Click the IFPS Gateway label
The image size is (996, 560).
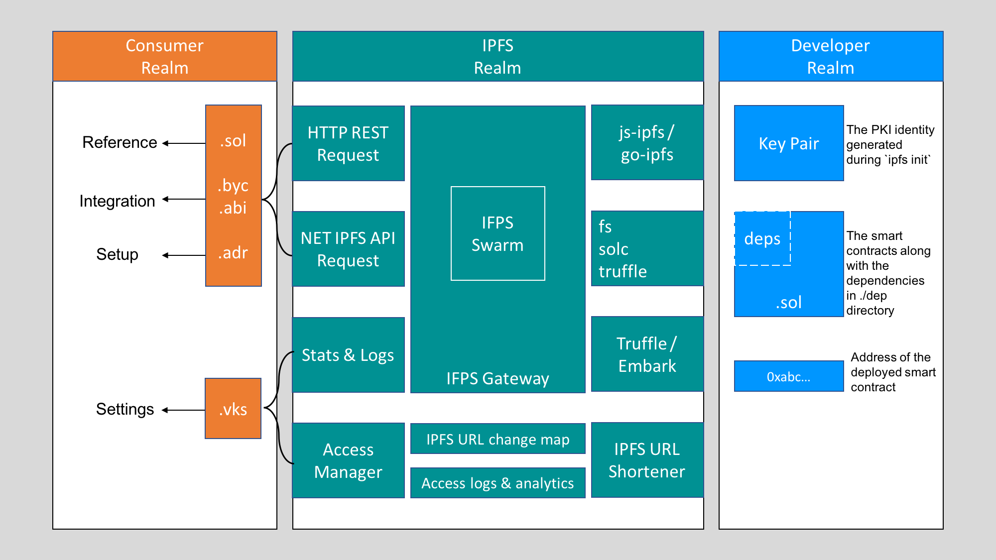point(498,378)
